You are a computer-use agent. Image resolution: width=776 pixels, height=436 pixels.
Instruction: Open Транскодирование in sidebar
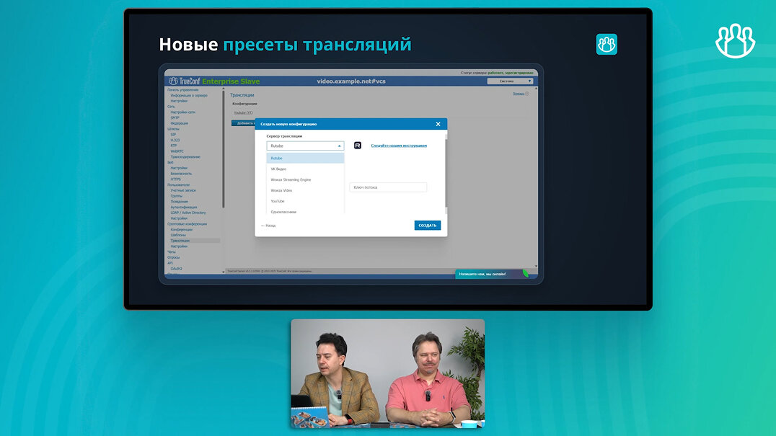point(185,156)
